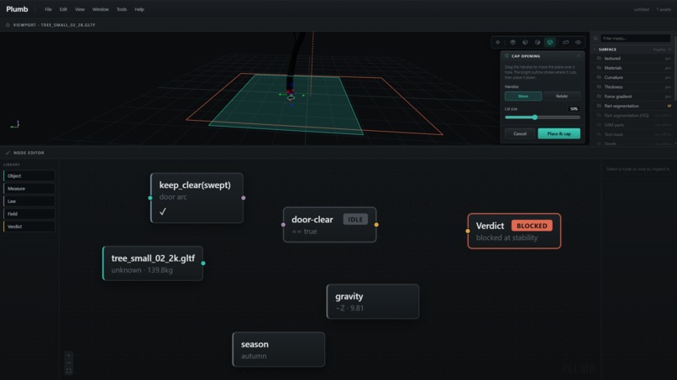Click the Place & cap button
677x380 pixels.
(559, 133)
